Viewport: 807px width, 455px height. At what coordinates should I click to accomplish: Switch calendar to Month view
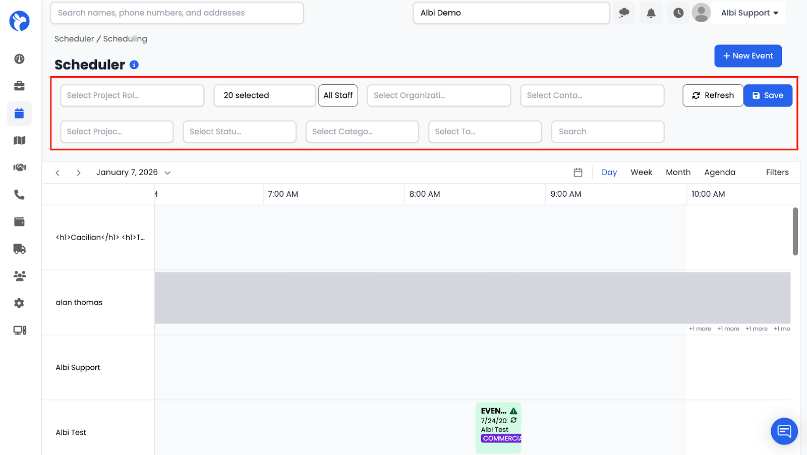coord(678,172)
